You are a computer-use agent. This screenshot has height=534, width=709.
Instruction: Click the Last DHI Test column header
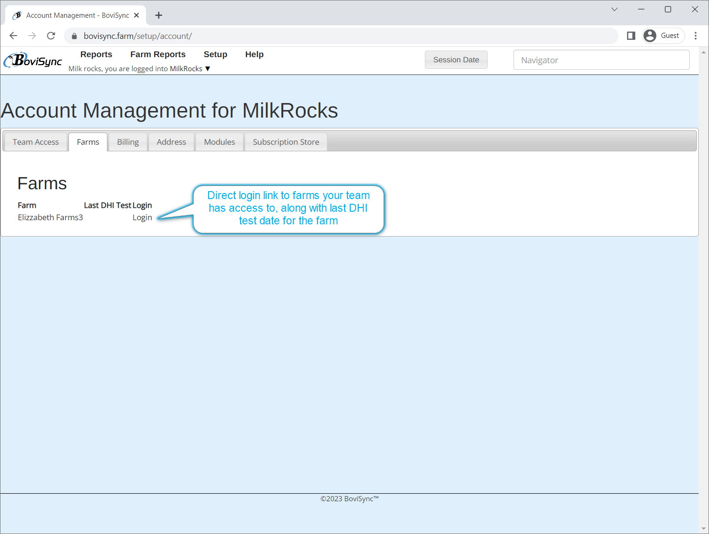[107, 205]
